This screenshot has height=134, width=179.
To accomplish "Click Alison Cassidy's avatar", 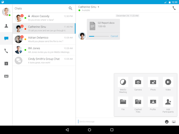I will (19, 18).
